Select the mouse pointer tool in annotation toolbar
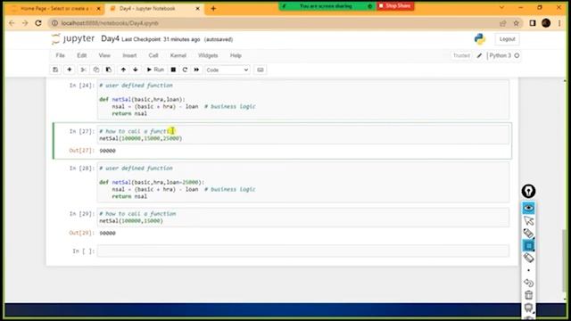Viewport: 571px width, 321px height. coord(528,220)
